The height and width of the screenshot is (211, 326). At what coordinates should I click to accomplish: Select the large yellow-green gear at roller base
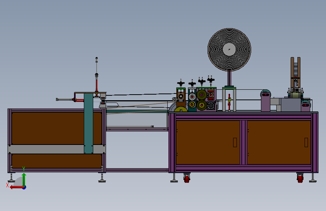(x=180, y=110)
